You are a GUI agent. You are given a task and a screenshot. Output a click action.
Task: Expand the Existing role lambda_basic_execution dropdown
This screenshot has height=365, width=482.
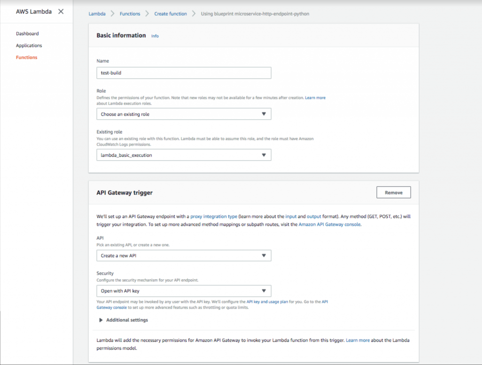[184, 155]
